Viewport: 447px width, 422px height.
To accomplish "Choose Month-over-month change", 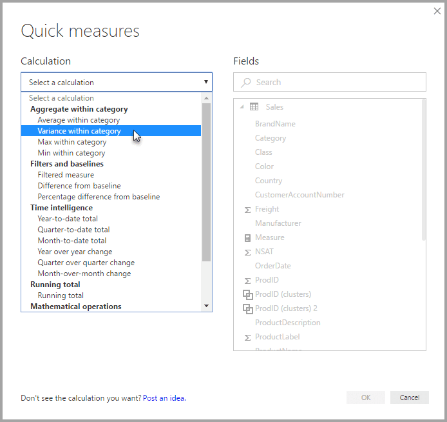I will [111, 274].
